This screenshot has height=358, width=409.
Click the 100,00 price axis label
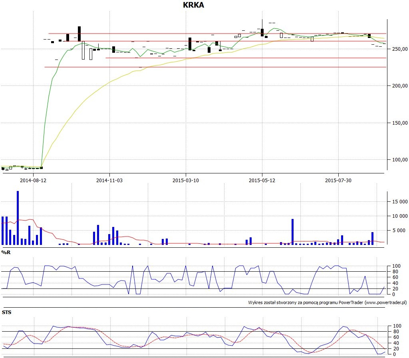(400, 160)
